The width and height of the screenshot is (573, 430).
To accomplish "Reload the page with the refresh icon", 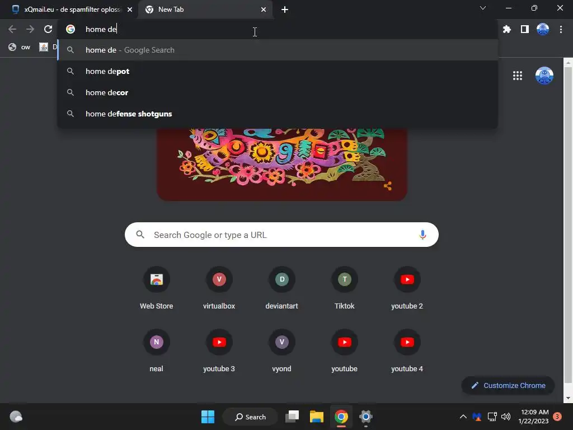I will click(x=48, y=29).
